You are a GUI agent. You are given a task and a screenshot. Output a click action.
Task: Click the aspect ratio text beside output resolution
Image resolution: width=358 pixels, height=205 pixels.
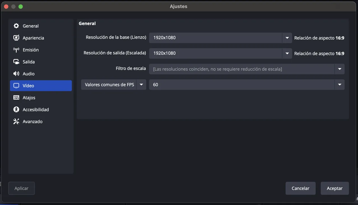[x=319, y=54]
